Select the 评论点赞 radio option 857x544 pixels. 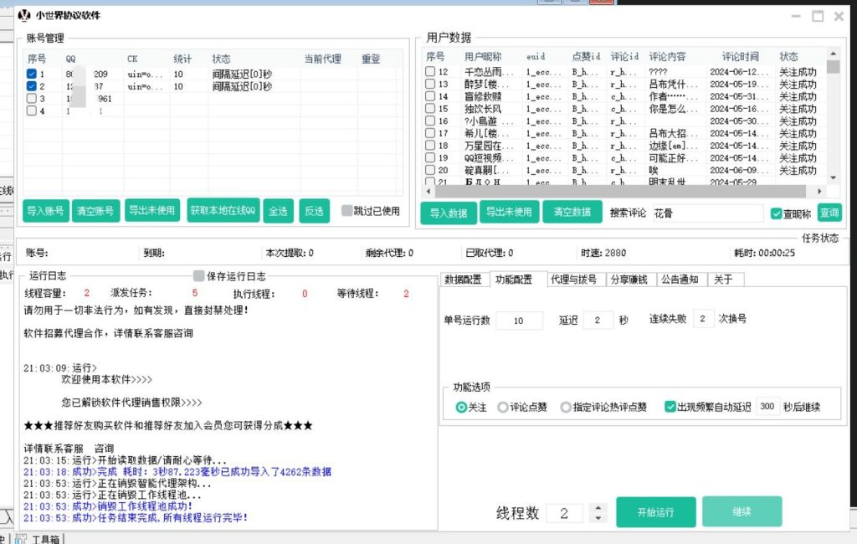pyautogui.click(x=502, y=408)
